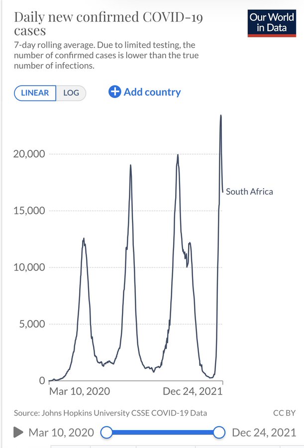Click the Dec 24, 2021 date at the timeline end

coord(264,433)
